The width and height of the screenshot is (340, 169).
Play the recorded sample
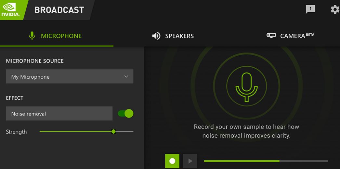190,161
